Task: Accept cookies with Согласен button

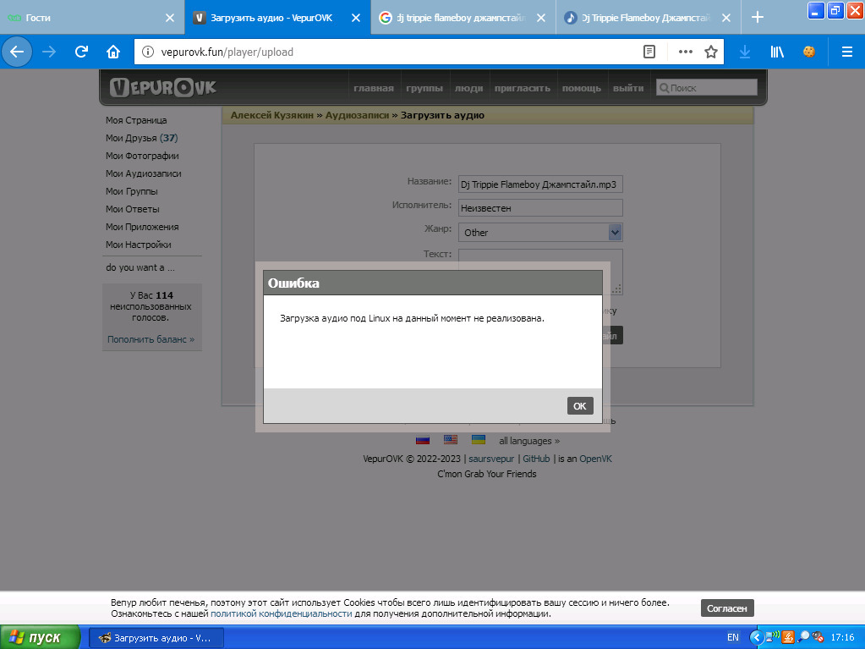Action: (727, 608)
